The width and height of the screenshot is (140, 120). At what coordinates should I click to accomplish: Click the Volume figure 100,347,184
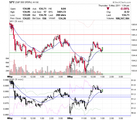pos(123,18)
